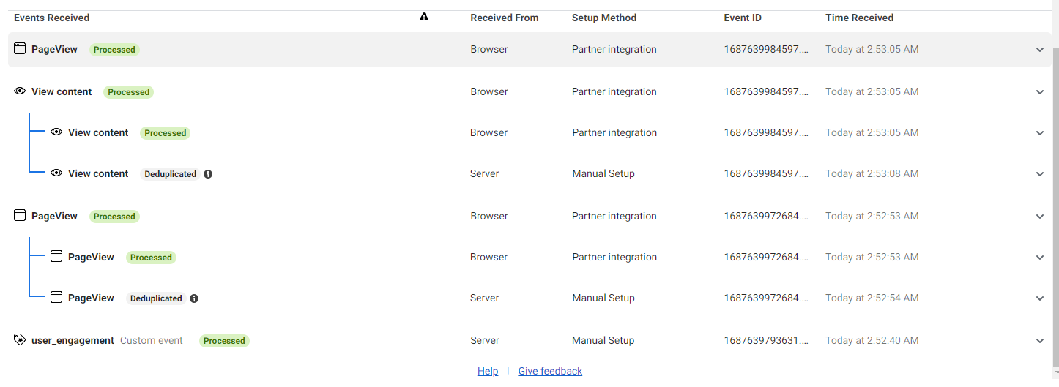This screenshot has height=387, width=1059.
Task: Click the warning triangle icon in header
Action: [424, 17]
